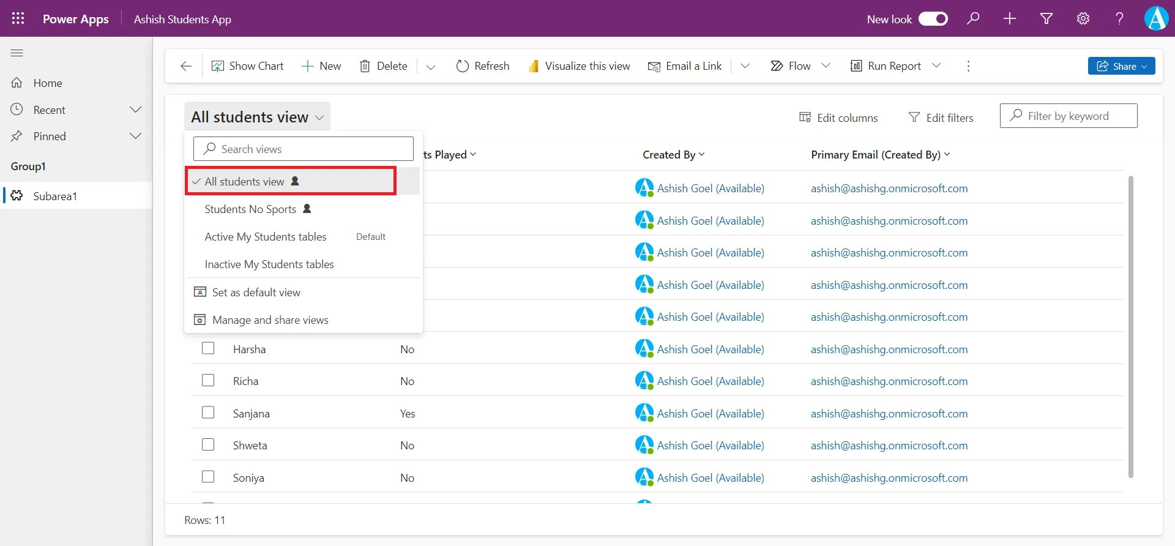
Task: Click the back arrow in command bar
Action: click(186, 66)
